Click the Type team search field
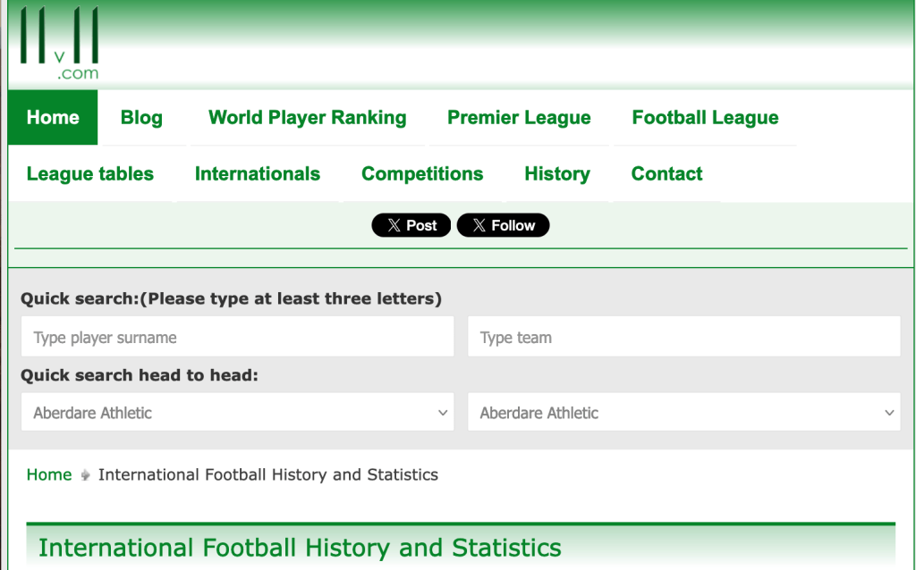Viewport: 916px width, 570px height. point(683,337)
